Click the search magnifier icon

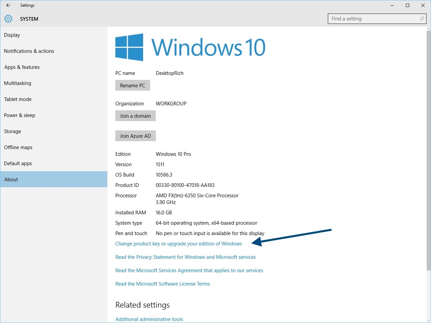(x=422, y=19)
